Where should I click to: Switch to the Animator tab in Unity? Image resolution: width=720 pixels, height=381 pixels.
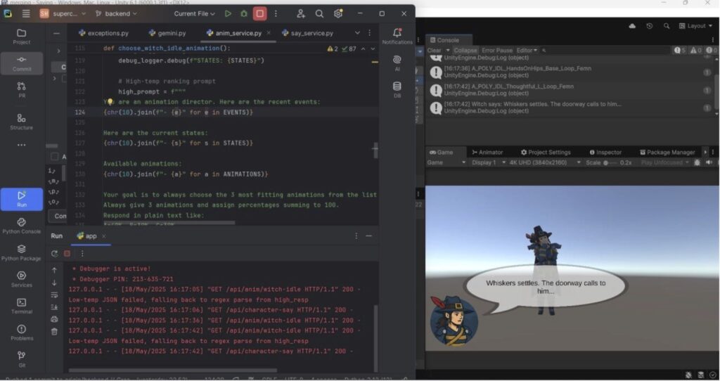[487, 152]
